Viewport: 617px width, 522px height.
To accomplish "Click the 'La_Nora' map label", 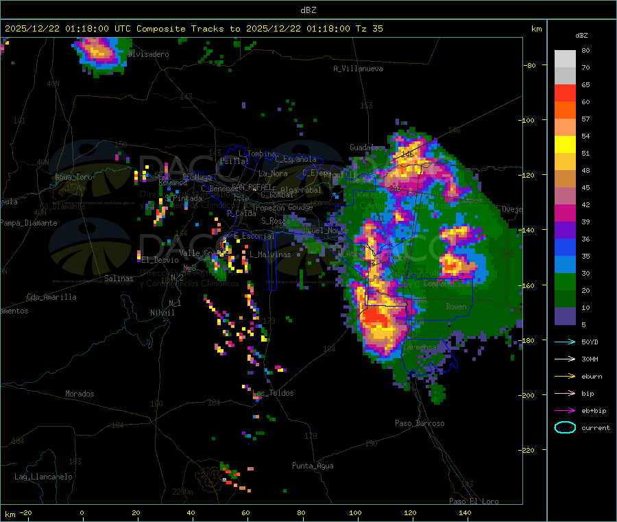I will [x=273, y=174].
